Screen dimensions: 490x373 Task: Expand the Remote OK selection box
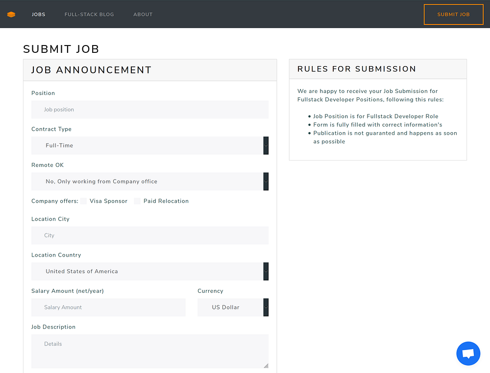(x=150, y=181)
